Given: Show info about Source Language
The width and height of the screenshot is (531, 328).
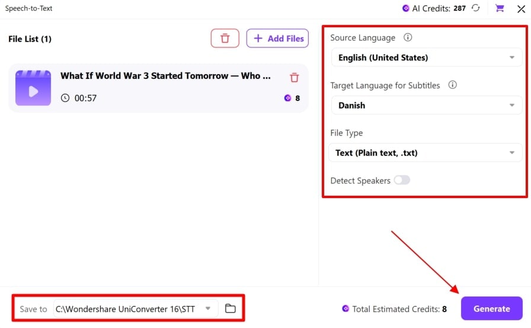Looking at the screenshot, I should [407, 37].
